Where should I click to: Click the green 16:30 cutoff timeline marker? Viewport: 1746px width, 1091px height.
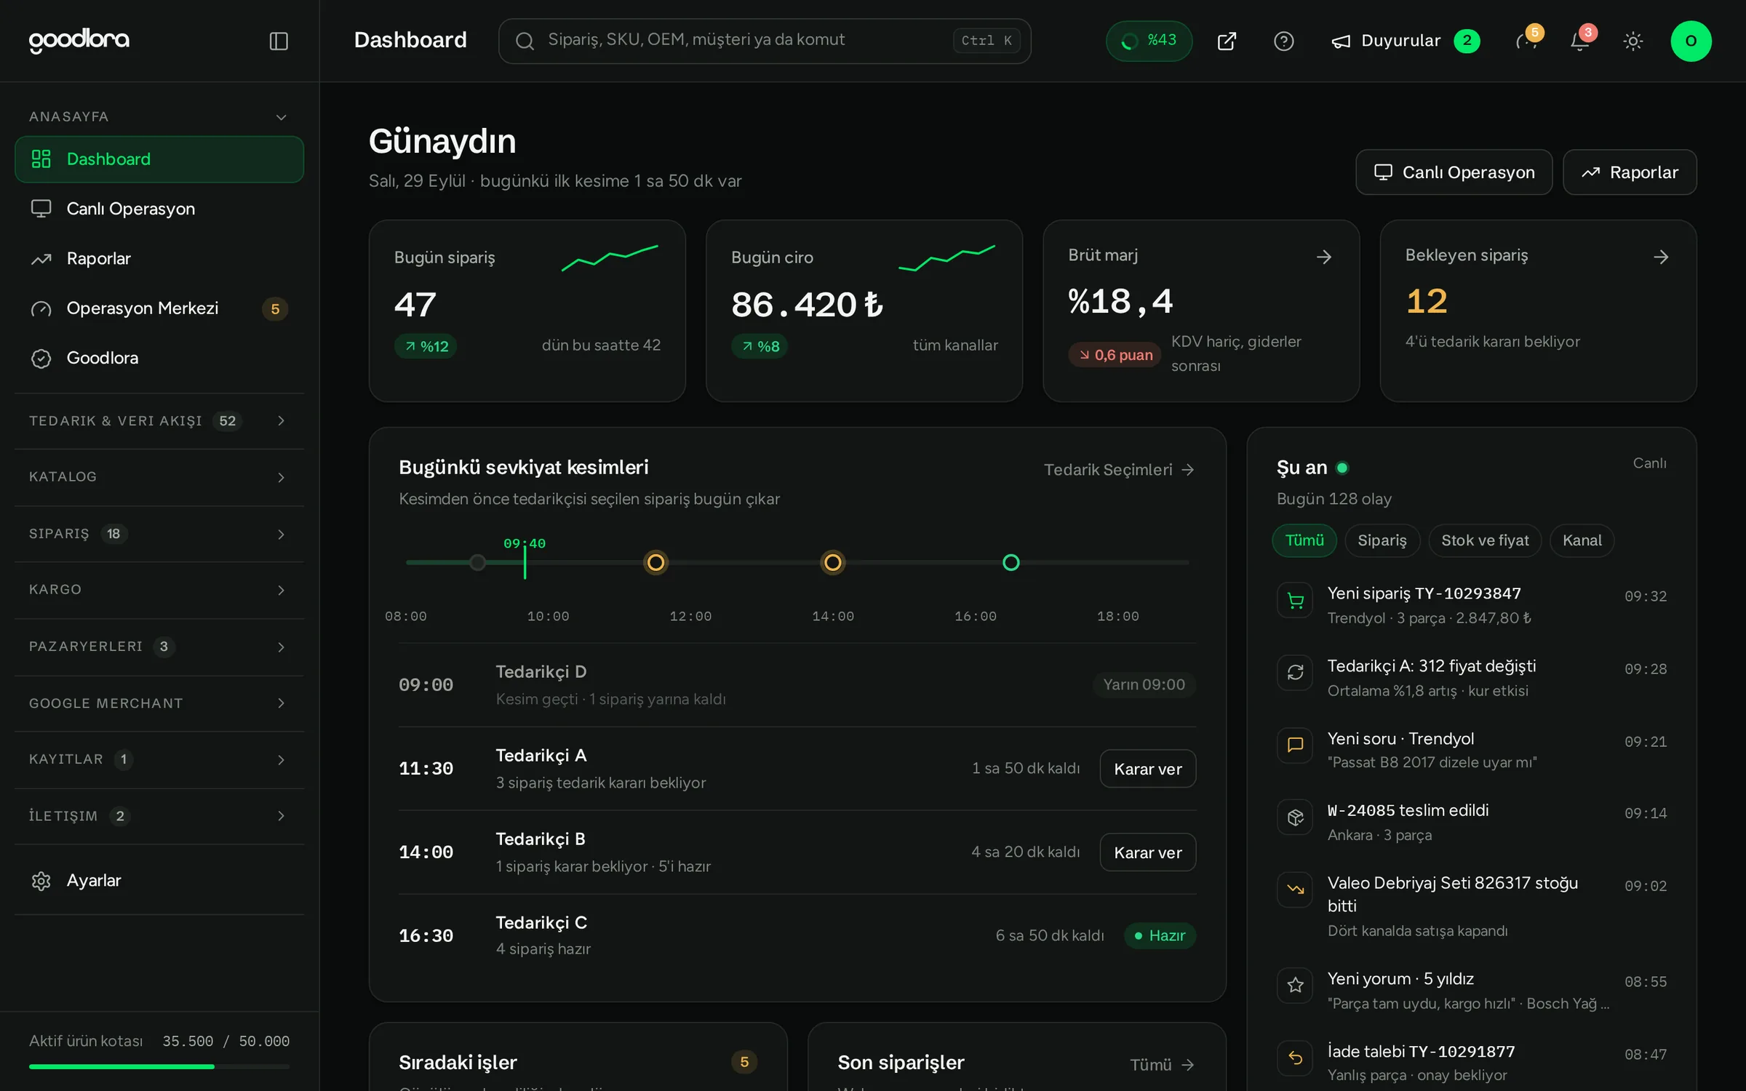click(1011, 562)
